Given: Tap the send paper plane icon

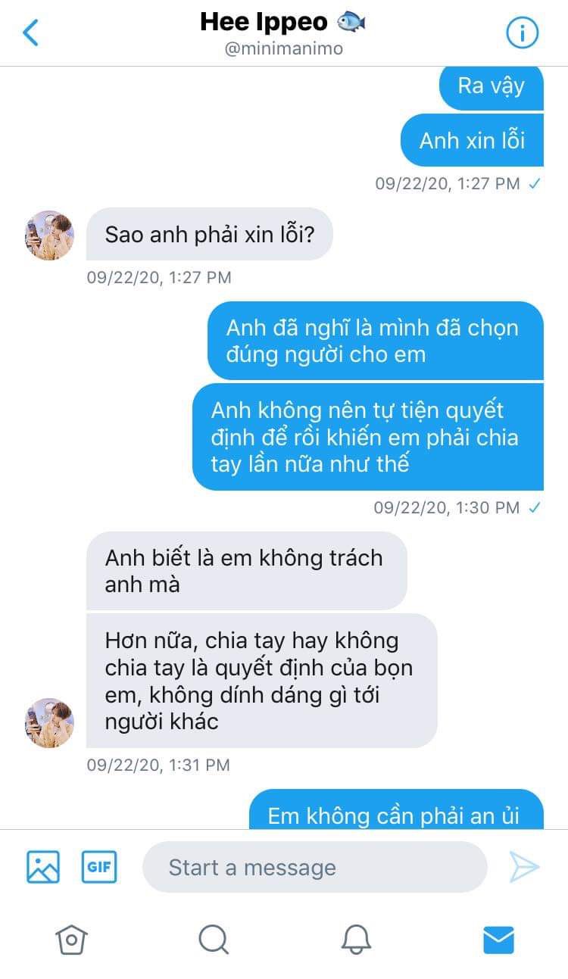Looking at the screenshot, I should [x=524, y=867].
